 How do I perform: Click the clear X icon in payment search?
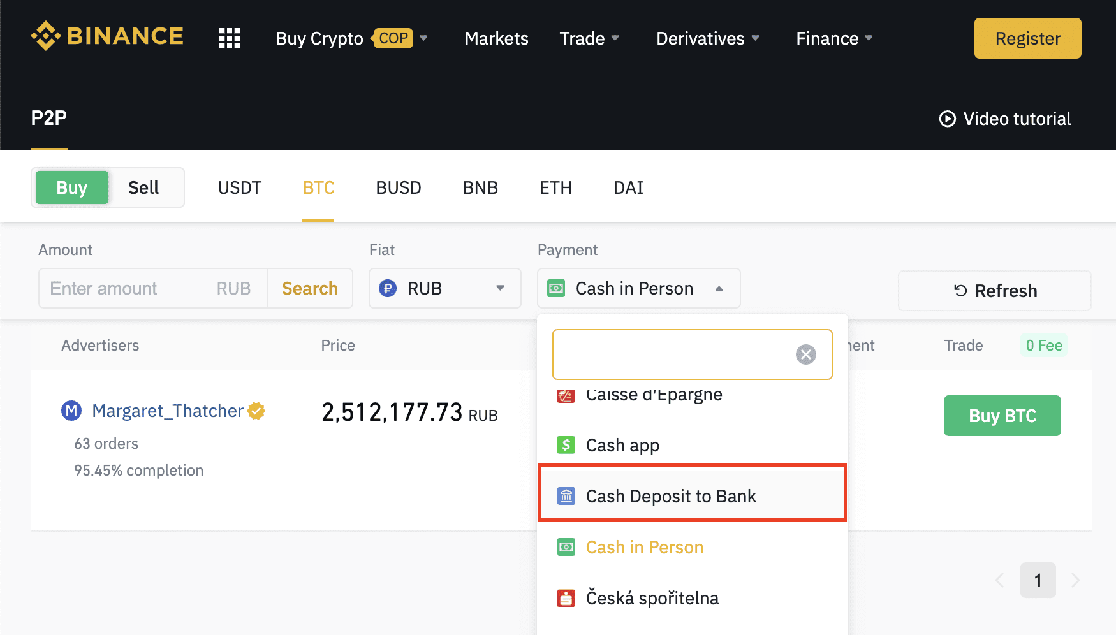coord(806,354)
